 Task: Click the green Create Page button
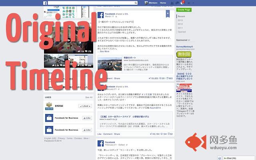tap(184, 10)
